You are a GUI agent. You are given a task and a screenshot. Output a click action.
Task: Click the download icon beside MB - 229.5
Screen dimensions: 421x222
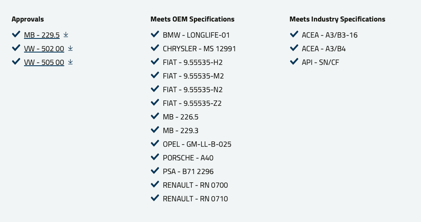tap(66, 35)
